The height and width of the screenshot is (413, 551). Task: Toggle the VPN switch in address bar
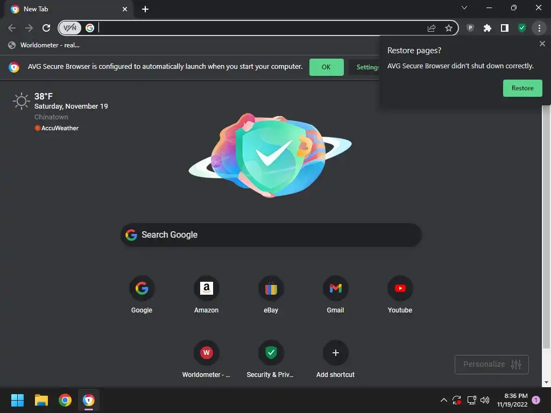(x=70, y=28)
